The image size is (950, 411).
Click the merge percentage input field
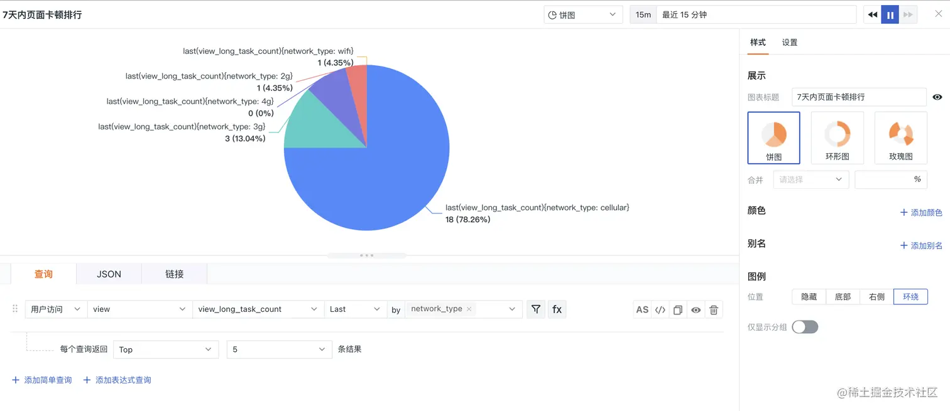point(891,179)
